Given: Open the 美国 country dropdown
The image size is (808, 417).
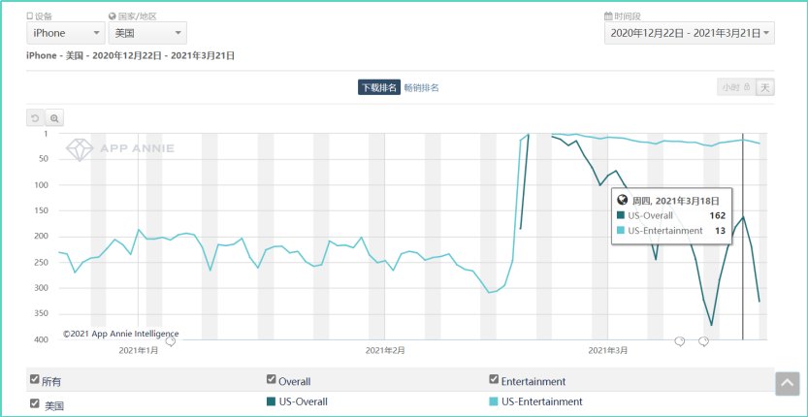Looking at the screenshot, I should click(147, 33).
